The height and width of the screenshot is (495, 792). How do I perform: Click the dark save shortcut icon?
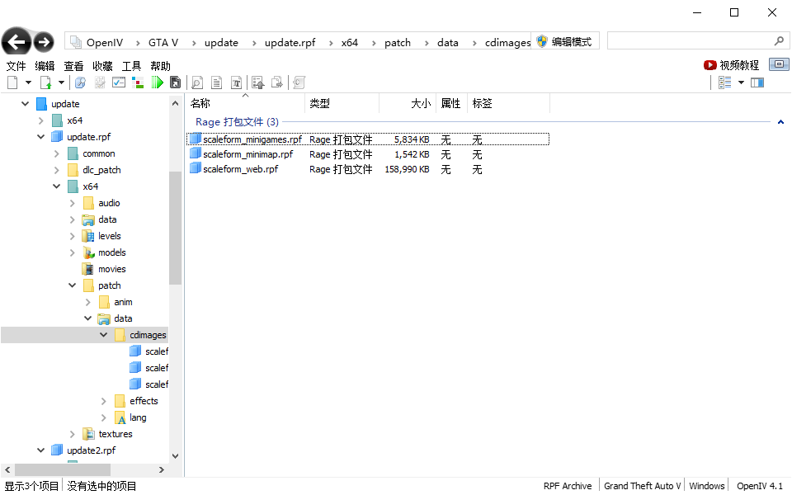coord(175,82)
